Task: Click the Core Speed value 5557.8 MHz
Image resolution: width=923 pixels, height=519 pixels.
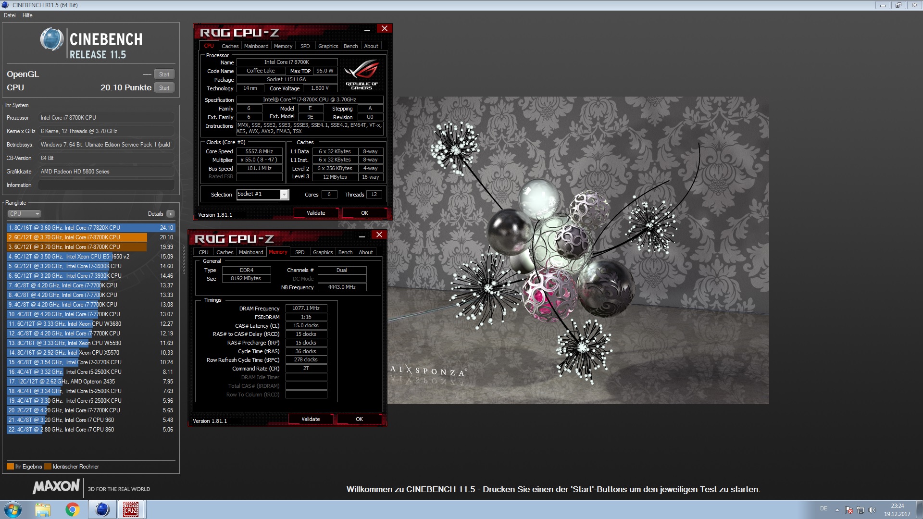Action: tap(259, 151)
